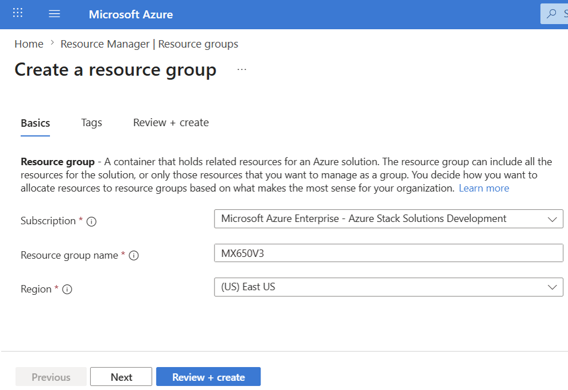568x390 pixels.
Task: Click the blue Review + create button
Action: [208, 377]
